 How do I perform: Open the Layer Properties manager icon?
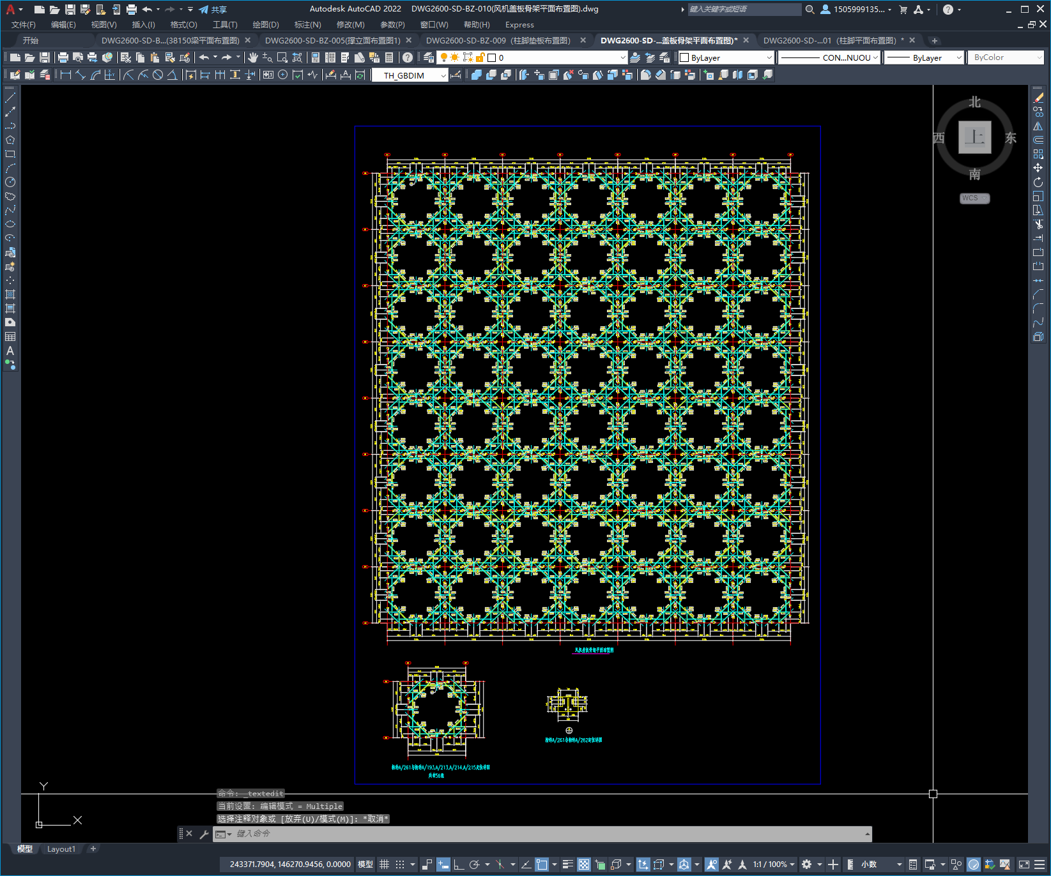tap(429, 57)
